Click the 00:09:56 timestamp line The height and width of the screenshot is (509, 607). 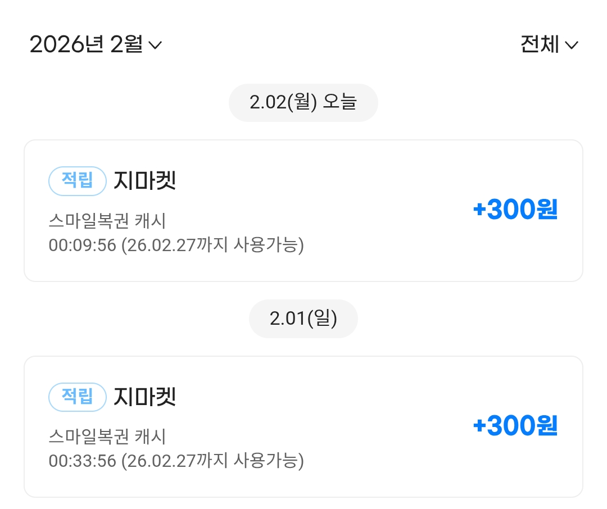click(176, 246)
